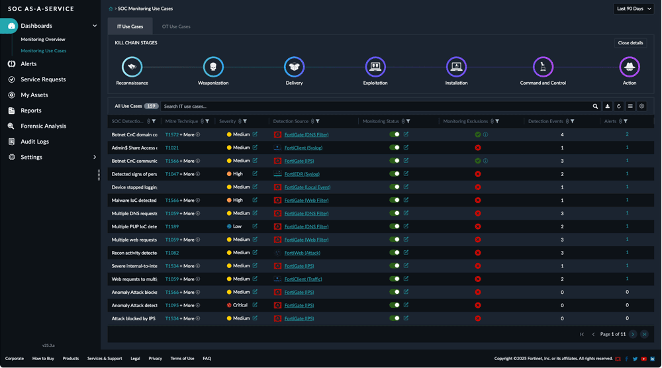Jump to first page of use cases
Viewport: 662px width, 368px height.
pyautogui.click(x=582, y=334)
